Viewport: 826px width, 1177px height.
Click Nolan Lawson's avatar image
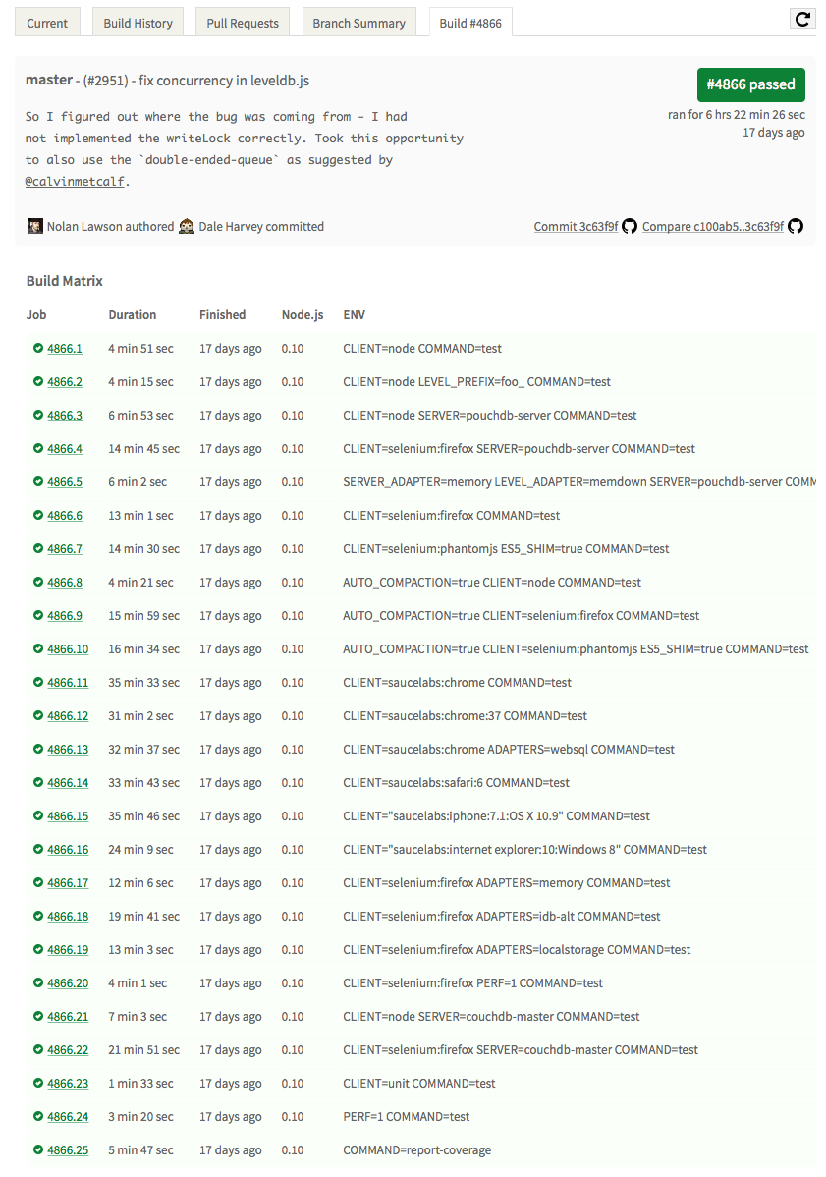point(34,227)
